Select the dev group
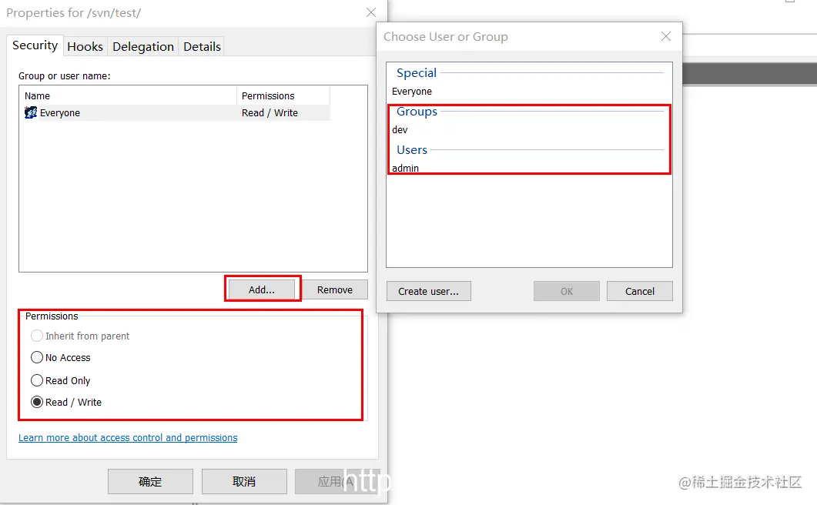The image size is (817, 505). pos(400,130)
